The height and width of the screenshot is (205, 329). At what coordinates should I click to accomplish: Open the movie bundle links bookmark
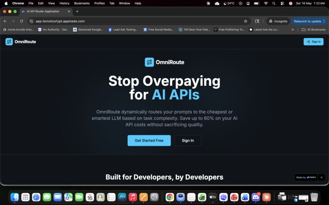[18, 30]
